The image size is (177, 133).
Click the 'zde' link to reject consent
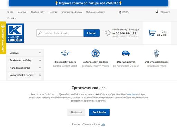[x=103, y=124]
